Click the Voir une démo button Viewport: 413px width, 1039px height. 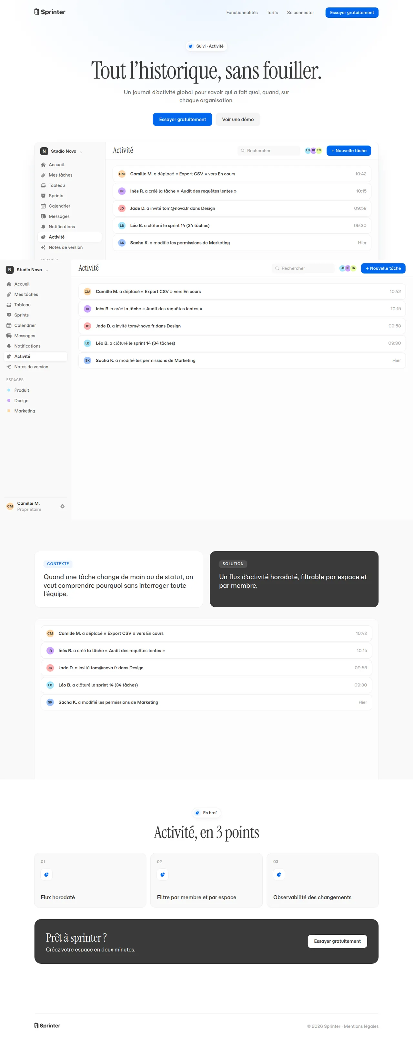238,119
